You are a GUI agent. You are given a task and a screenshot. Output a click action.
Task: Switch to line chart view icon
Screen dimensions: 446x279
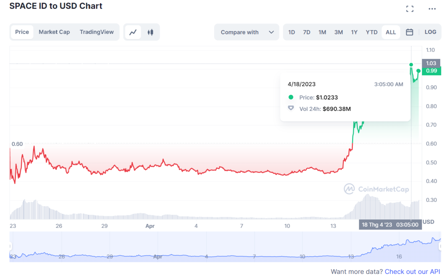pyautogui.click(x=133, y=32)
